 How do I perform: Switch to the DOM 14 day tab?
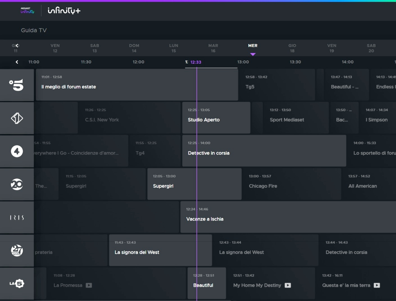(x=134, y=48)
